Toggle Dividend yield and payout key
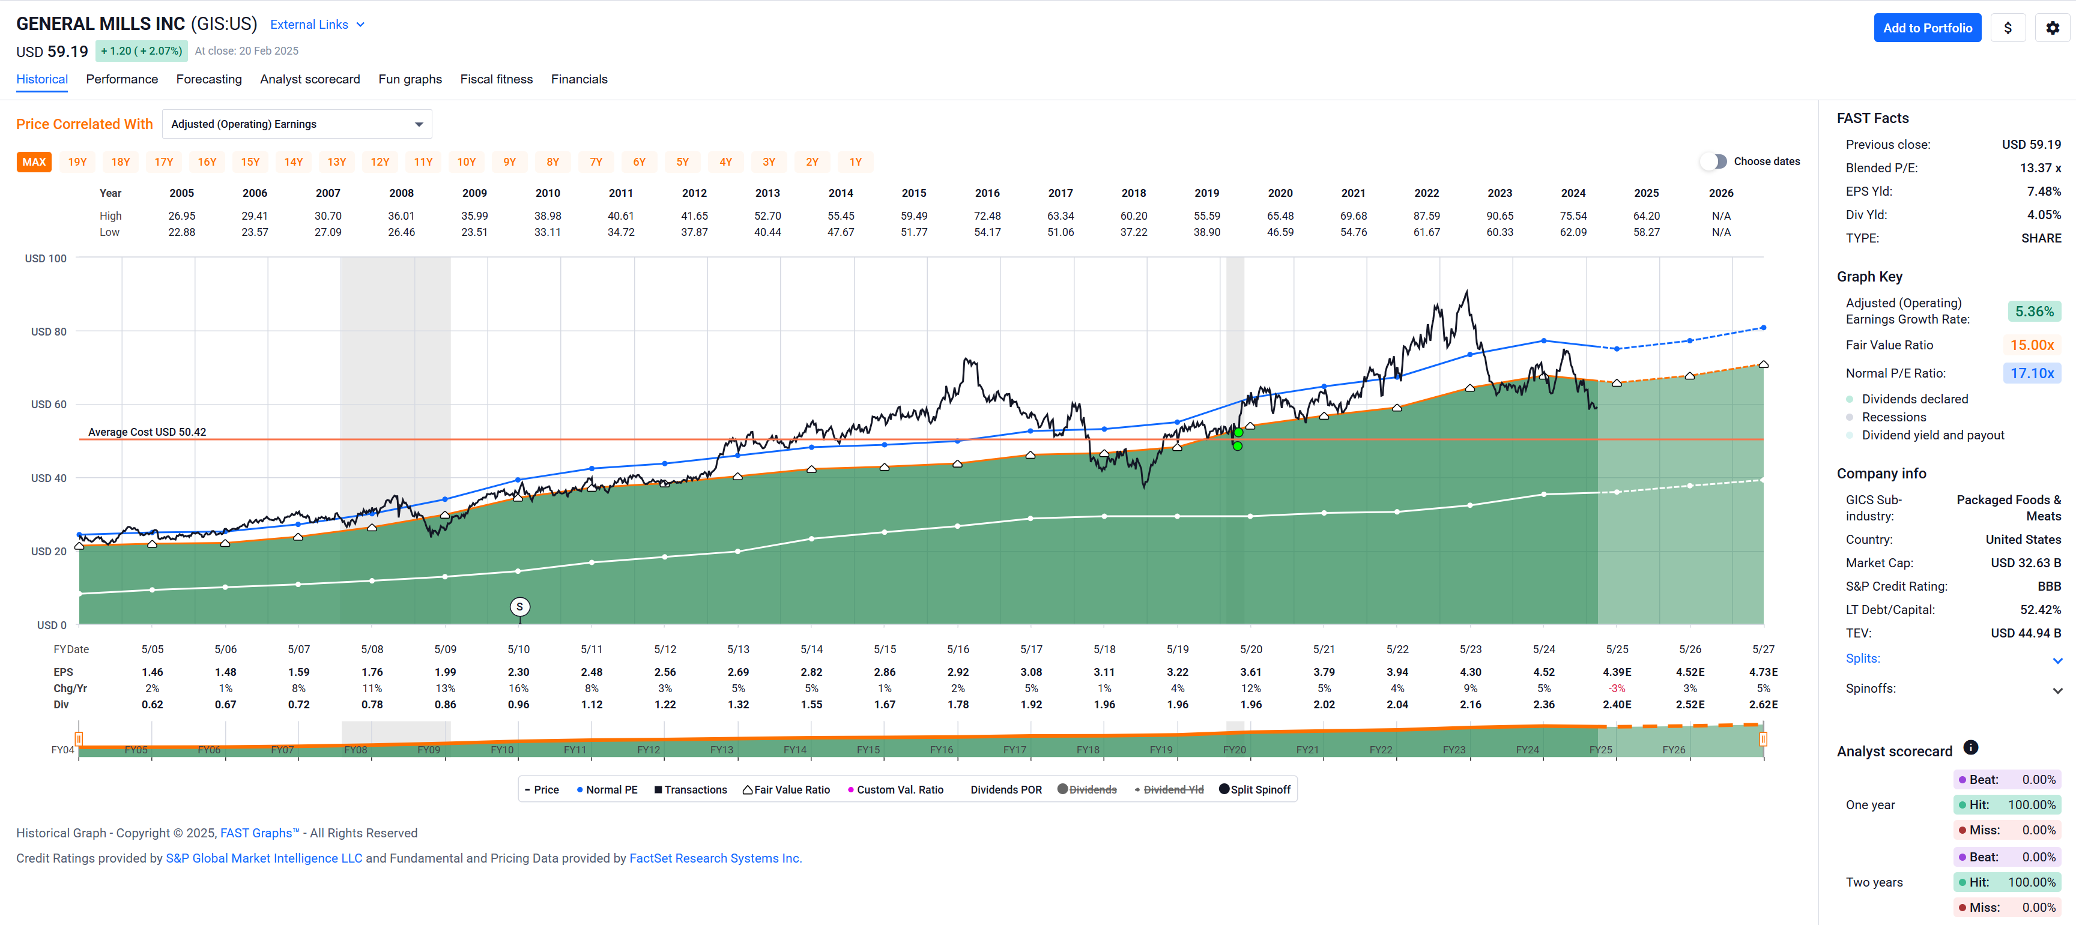The width and height of the screenshot is (2076, 925). click(x=1925, y=435)
